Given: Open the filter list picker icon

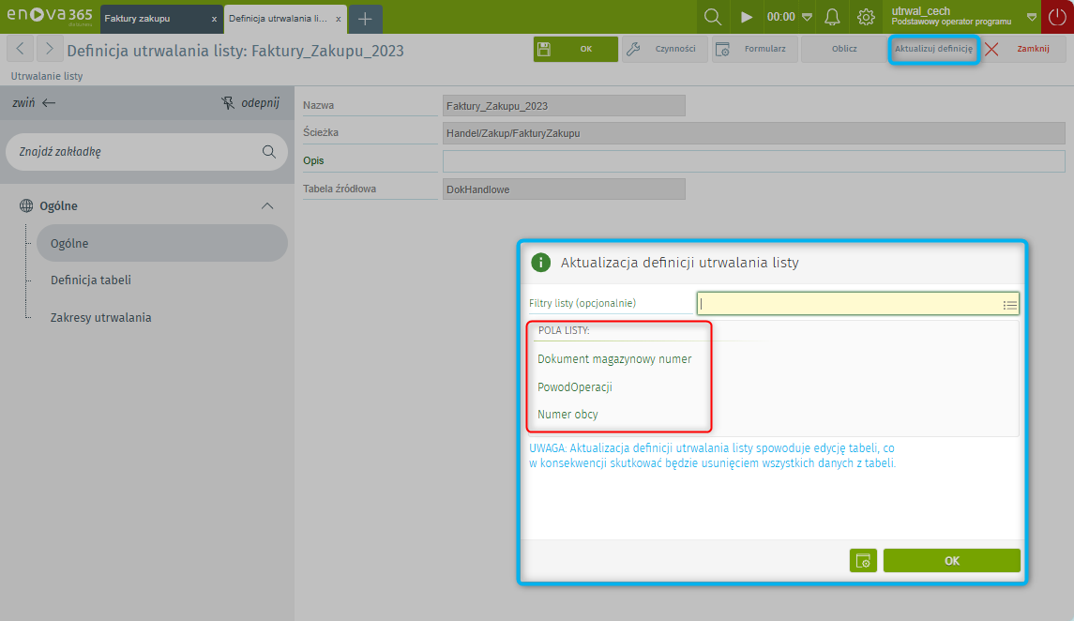Looking at the screenshot, I should (x=1009, y=304).
